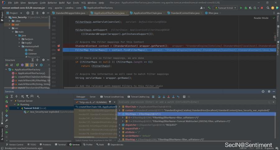Click Step Over icon in debugger toolbar
Viewport: 280px width, 150px height.
coord(159,97)
